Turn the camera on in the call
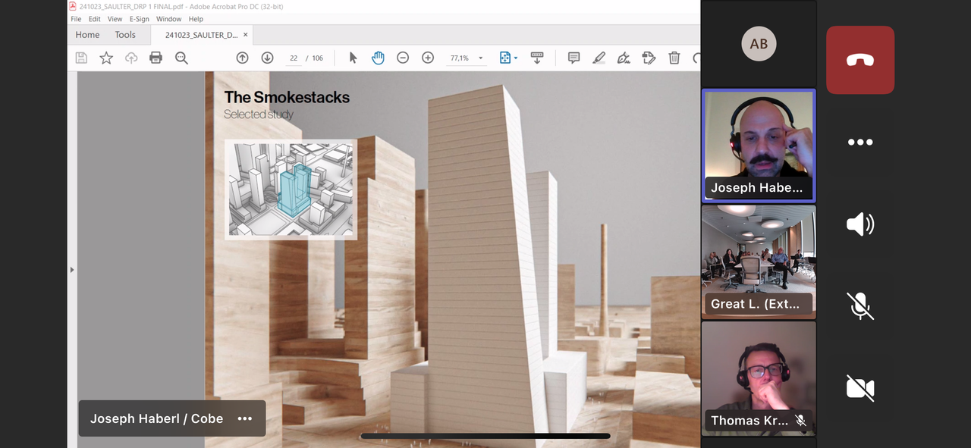The image size is (971, 448). pyautogui.click(x=860, y=387)
